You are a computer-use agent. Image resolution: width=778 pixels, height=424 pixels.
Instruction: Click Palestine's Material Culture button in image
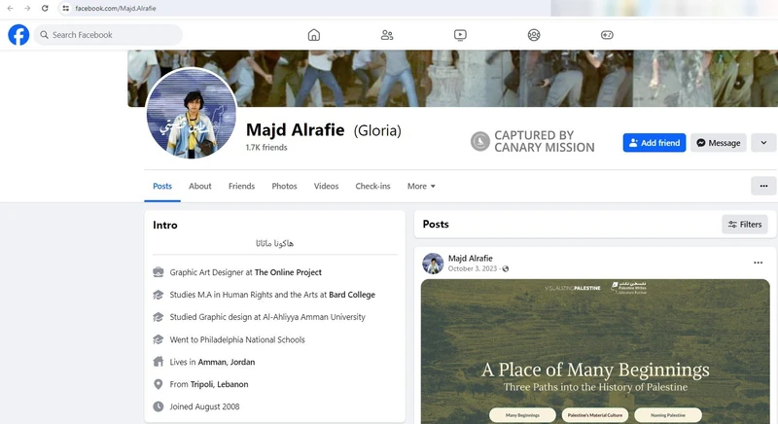(595, 415)
